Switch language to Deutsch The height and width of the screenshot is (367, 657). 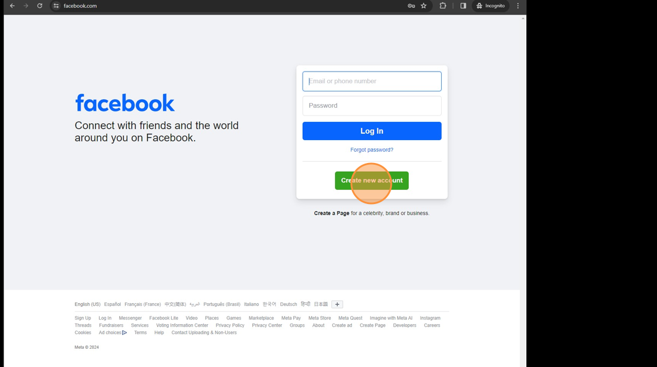tap(288, 305)
